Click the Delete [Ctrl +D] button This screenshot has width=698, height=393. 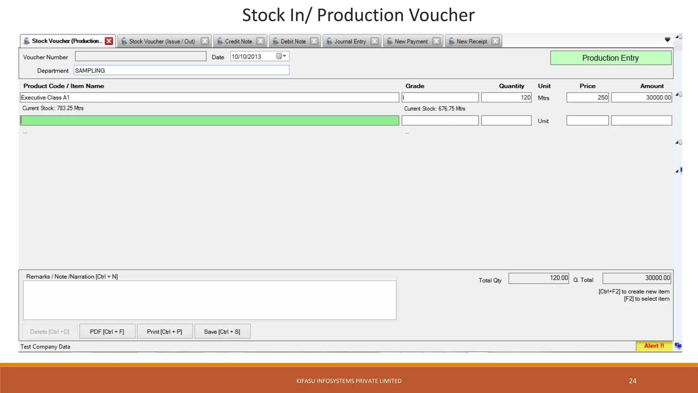[50, 331]
